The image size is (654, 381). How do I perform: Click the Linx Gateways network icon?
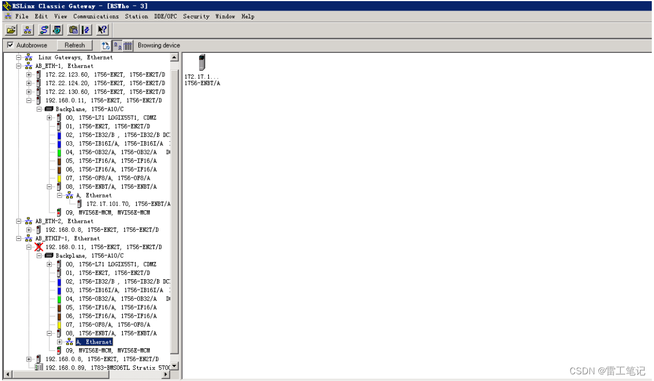(x=28, y=58)
